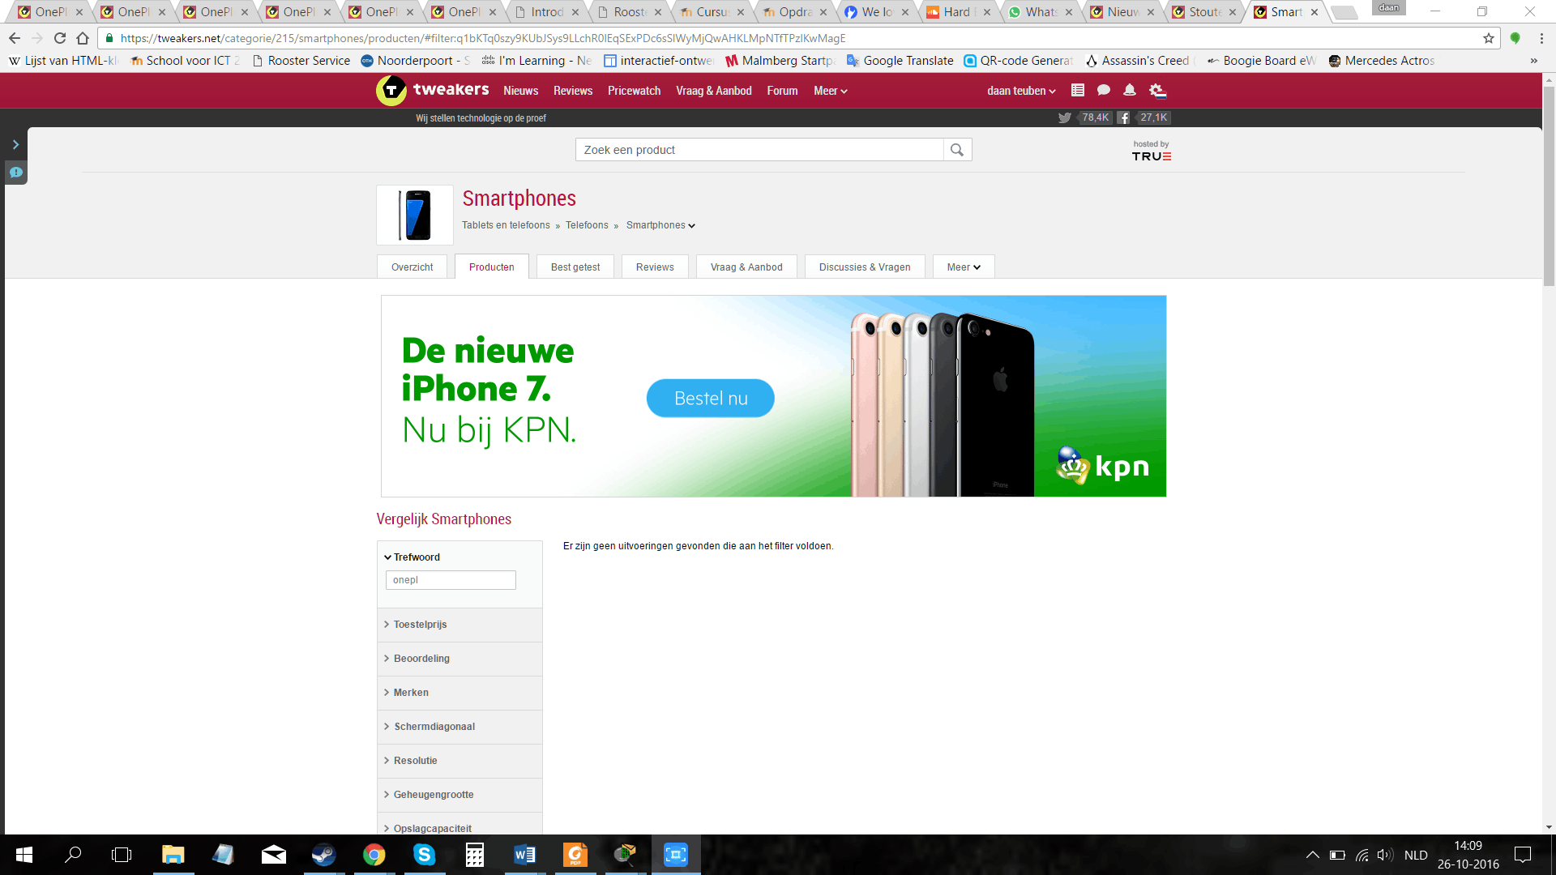The width and height of the screenshot is (1556, 875).
Task: Open the Chrome menu dots
Action: click(x=1541, y=38)
